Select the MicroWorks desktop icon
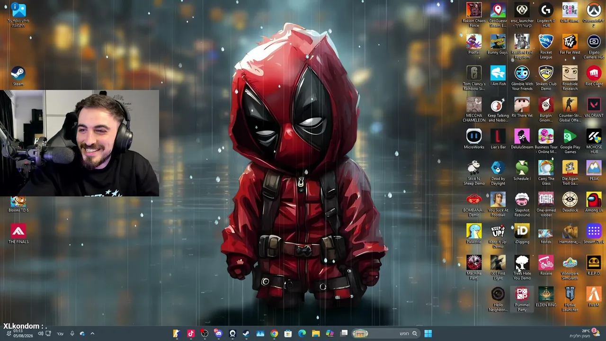This screenshot has height=341, width=606. 474,139
